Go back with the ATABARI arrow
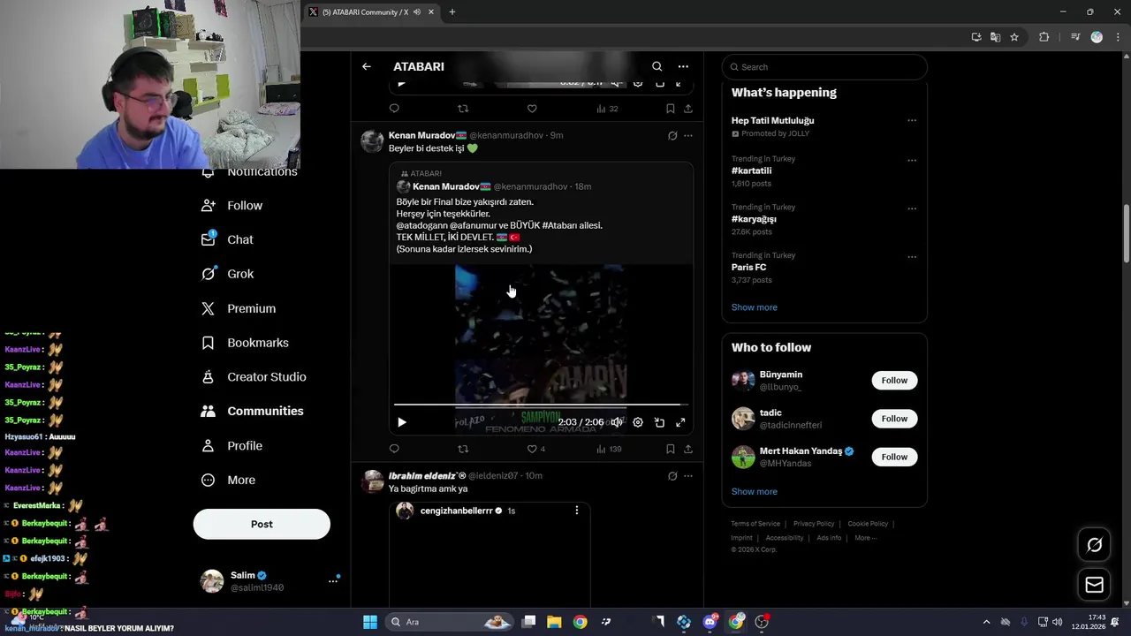The width and height of the screenshot is (1131, 636). [x=367, y=66]
